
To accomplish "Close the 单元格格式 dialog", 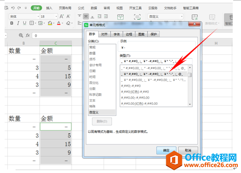I will coord(194,24).
